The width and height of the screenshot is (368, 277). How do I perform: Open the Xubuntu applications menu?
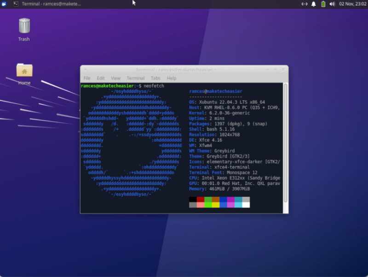coord(5,4)
